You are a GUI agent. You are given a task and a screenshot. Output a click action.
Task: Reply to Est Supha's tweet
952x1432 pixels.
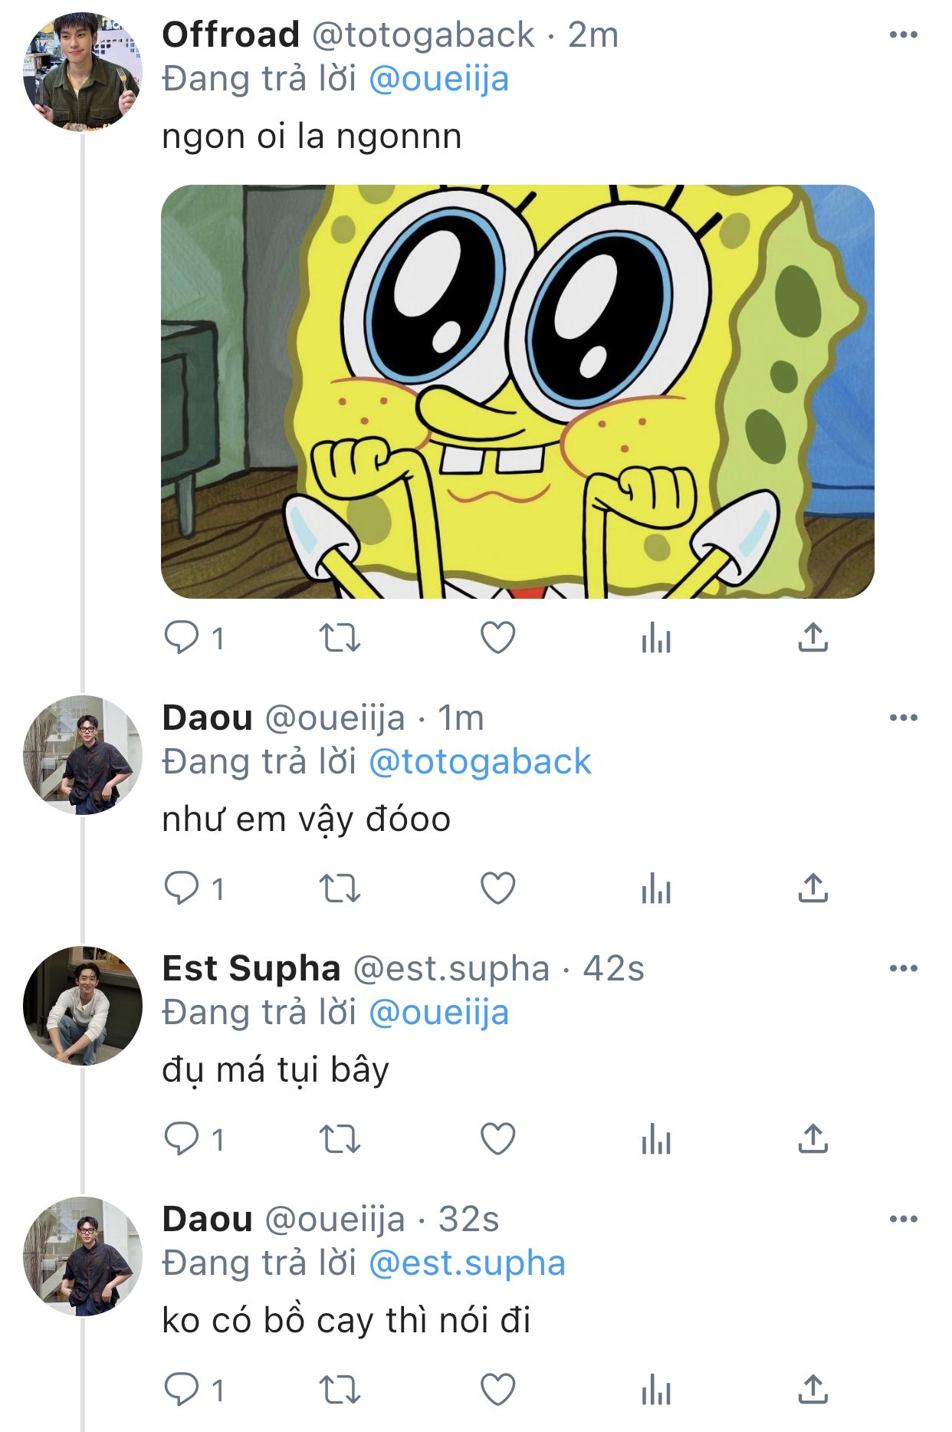point(182,1139)
